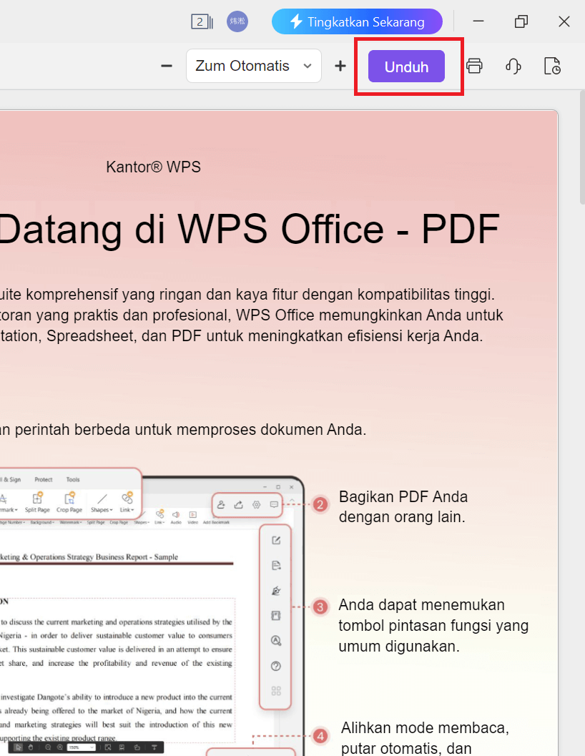Click the text Alihkan mode membaca
Viewport: 585px width, 756px height.
click(425, 727)
